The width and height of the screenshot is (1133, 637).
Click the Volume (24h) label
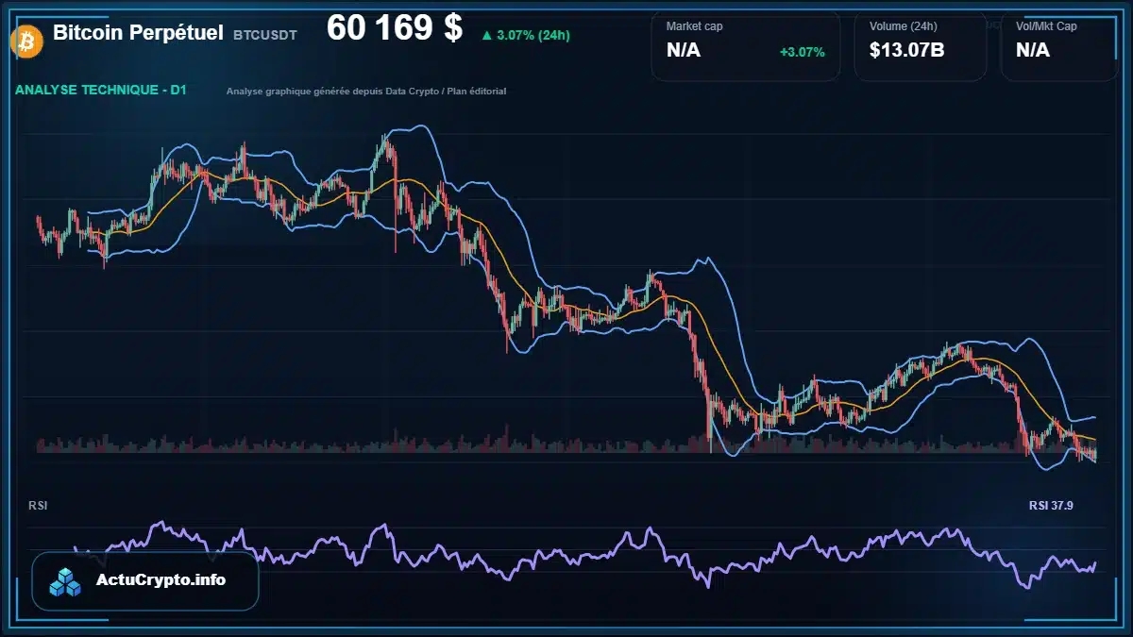[x=904, y=26]
